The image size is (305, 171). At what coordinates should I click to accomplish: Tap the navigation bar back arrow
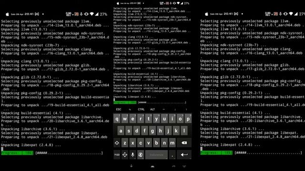pos(132,166)
